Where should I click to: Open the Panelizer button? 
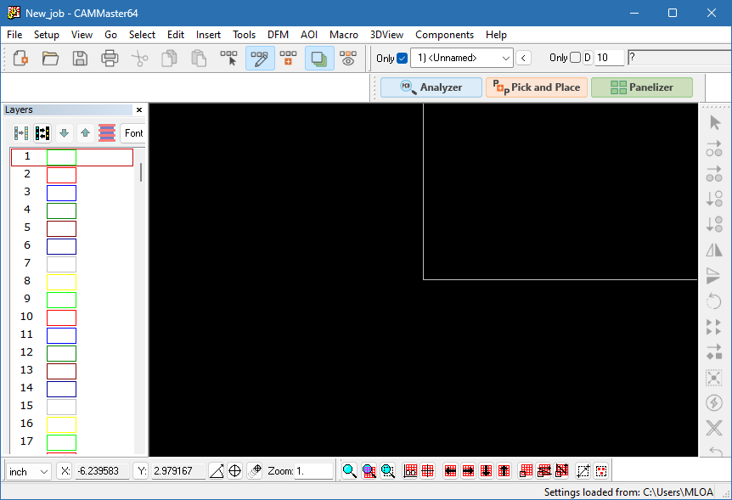tap(642, 87)
